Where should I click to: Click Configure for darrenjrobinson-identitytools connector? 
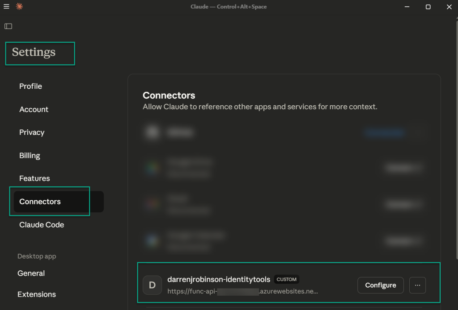point(380,285)
